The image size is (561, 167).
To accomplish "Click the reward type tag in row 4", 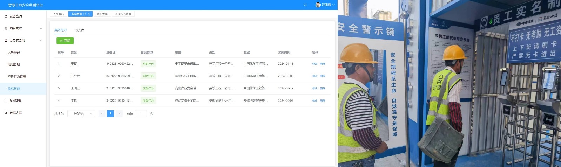I will click(148, 100).
